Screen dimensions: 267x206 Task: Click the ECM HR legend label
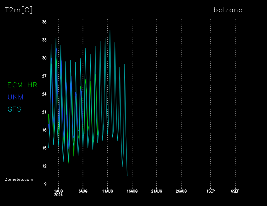22,85
